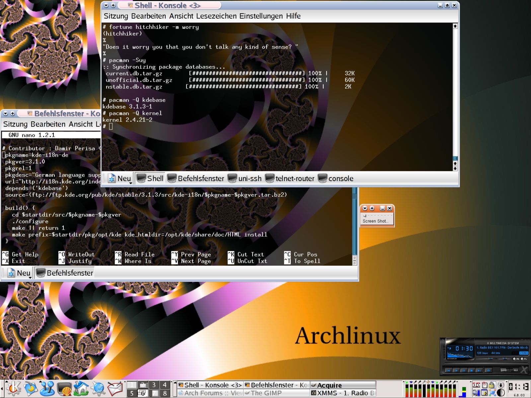Viewport: 531px width, 398px height.
Task: Click the sticky pin button on Screen Shot window
Action: tap(372, 208)
